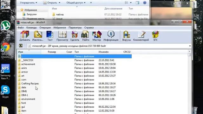
Task: Open Загрузки in Explorer sidebar
Action: (x=31, y=14)
